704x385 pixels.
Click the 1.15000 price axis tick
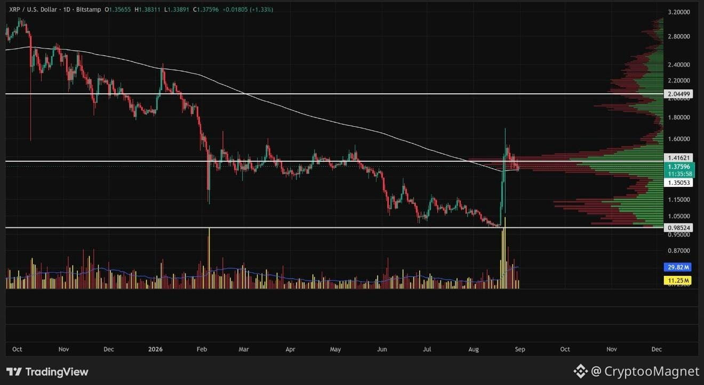679,200
